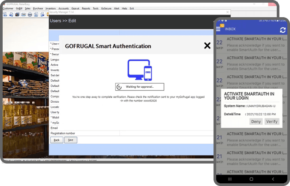This screenshot has width=290, height=186.
Task: Open the GoSecure menu
Action: coord(106,8)
